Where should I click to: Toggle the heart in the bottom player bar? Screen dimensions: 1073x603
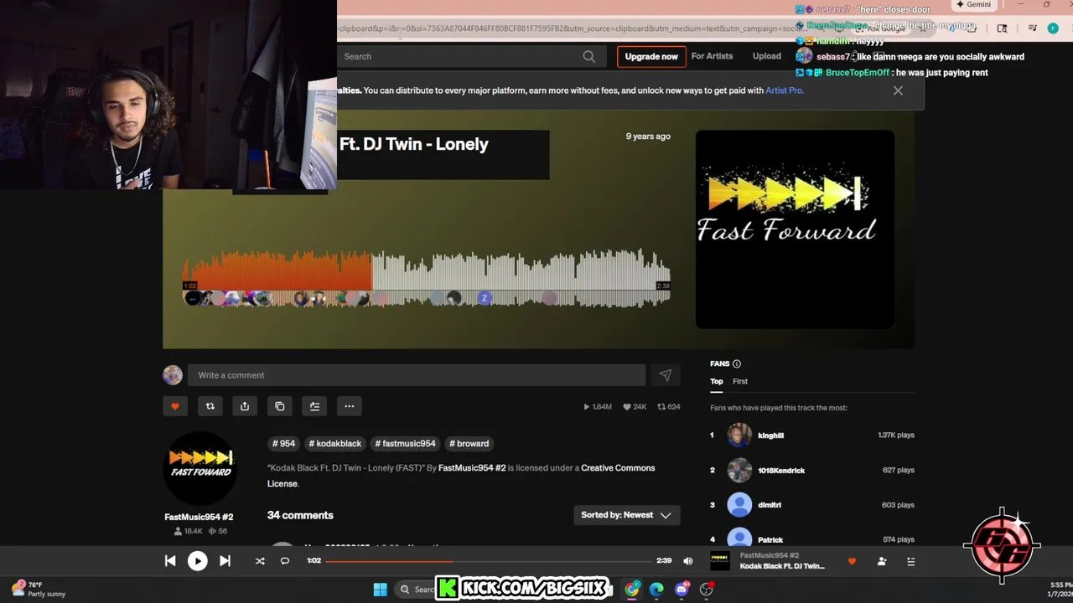pos(852,561)
